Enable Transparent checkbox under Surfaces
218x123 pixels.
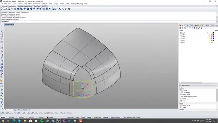click(x=182, y=92)
